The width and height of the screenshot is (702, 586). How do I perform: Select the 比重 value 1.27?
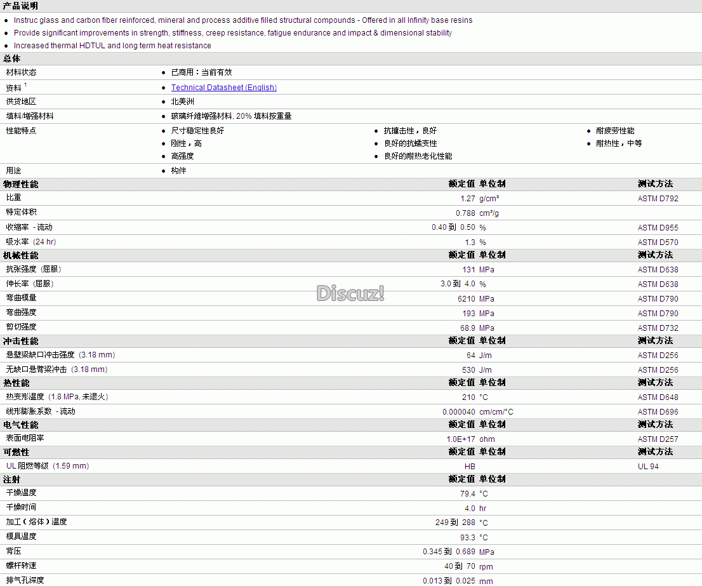(x=467, y=198)
